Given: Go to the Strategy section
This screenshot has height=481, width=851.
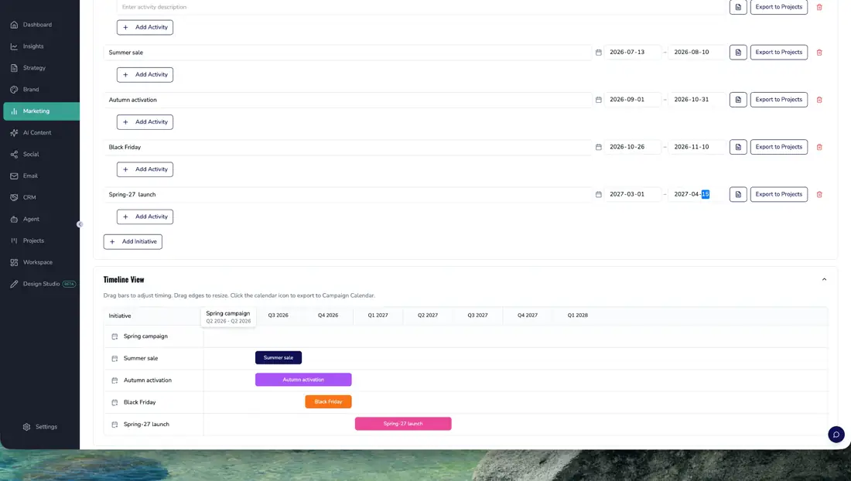Looking at the screenshot, I should 41,68.
